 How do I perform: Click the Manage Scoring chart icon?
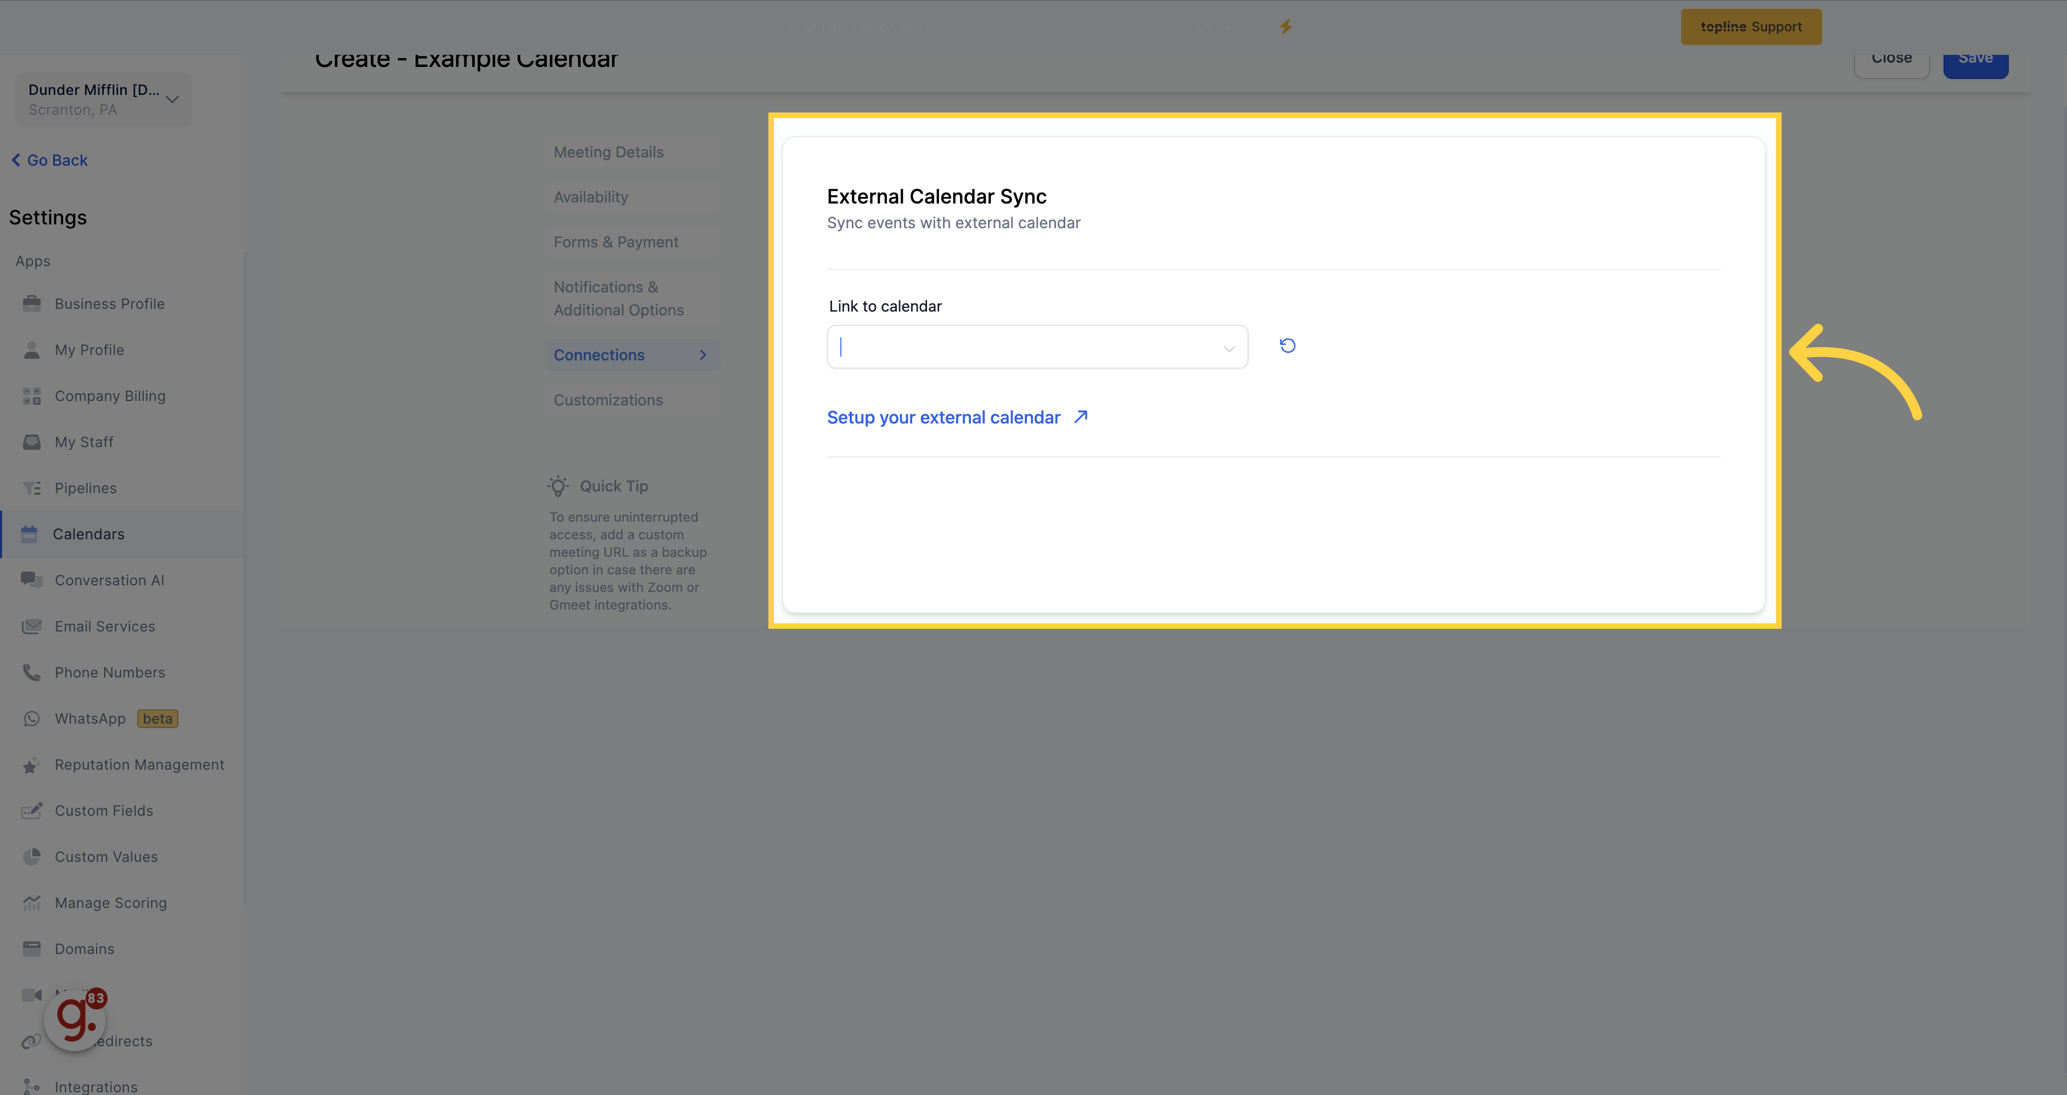[x=32, y=904]
